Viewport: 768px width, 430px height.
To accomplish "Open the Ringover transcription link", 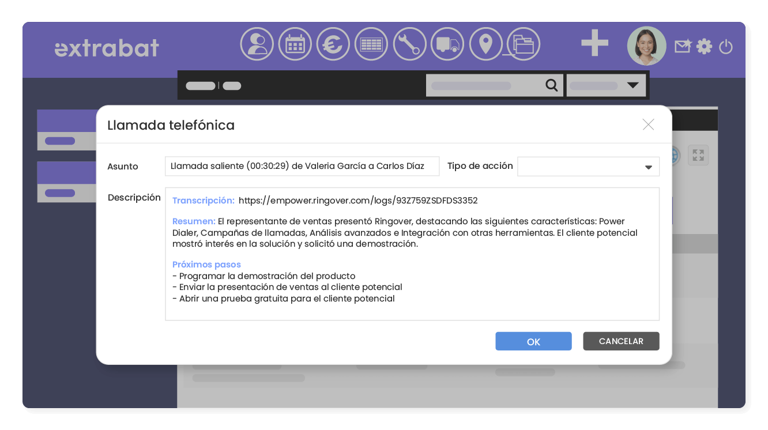I will pos(357,200).
